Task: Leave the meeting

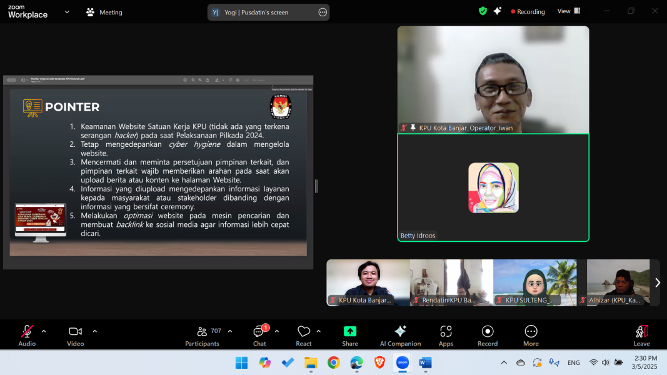Action: click(x=641, y=332)
